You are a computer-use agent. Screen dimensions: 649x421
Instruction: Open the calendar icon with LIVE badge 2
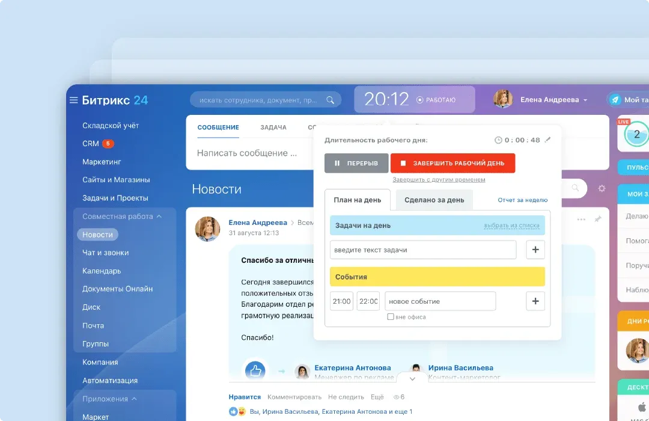[x=636, y=135]
